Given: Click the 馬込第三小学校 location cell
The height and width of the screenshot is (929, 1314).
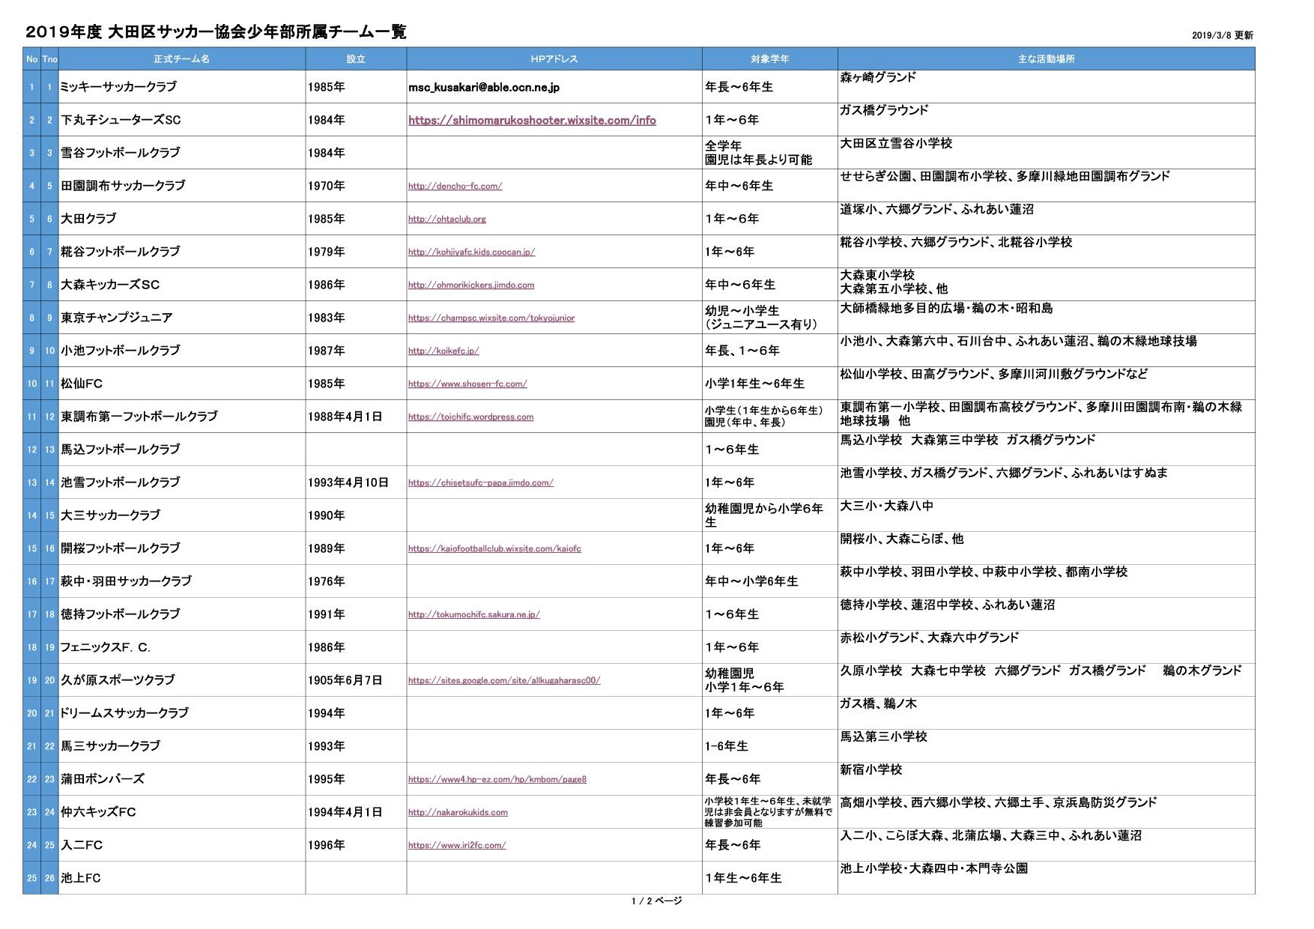Looking at the screenshot, I should click(x=1047, y=746).
